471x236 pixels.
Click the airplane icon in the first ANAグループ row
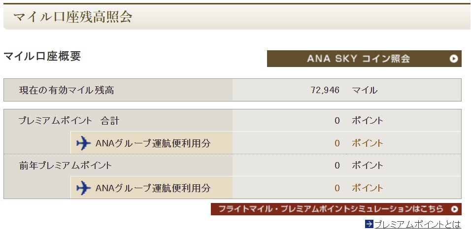[x=83, y=143]
